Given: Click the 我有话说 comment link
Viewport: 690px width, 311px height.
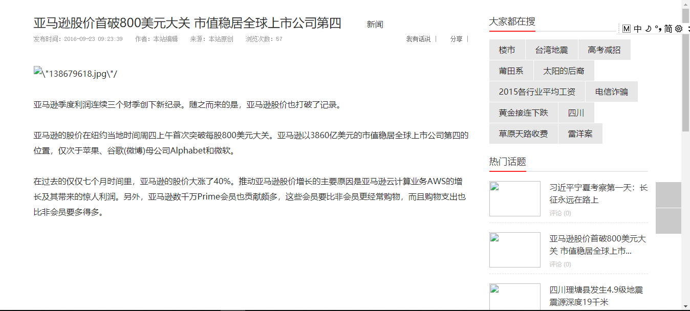Looking at the screenshot, I should [418, 39].
